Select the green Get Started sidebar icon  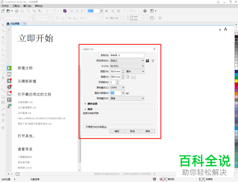(x=9, y=68)
